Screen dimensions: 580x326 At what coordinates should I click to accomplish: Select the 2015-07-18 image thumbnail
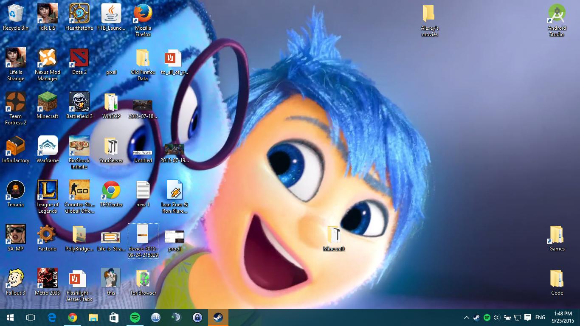pos(143,108)
